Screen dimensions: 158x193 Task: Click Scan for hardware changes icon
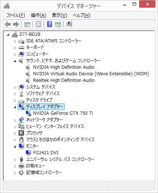[x=69, y=24]
